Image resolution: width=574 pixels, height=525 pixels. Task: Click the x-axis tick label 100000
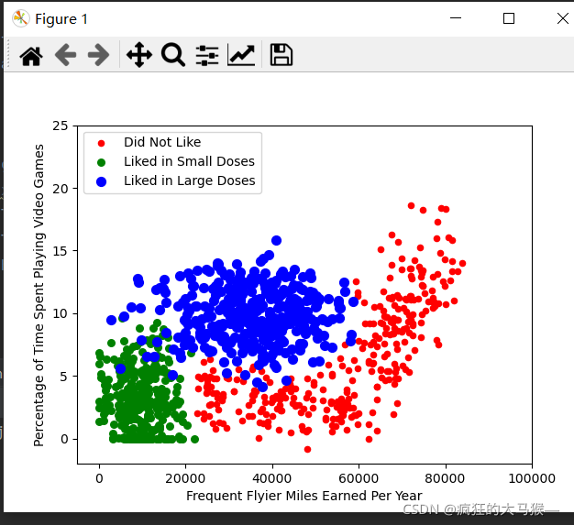tap(532, 478)
